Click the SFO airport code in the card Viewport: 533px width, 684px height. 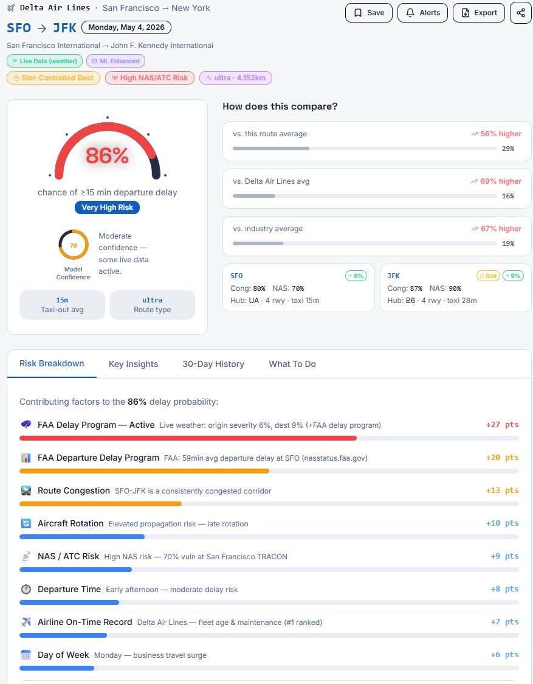(x=236, y=276)
